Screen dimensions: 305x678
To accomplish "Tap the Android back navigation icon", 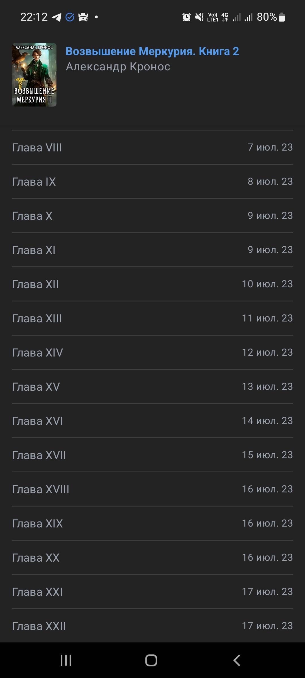I will click(237, 660).
